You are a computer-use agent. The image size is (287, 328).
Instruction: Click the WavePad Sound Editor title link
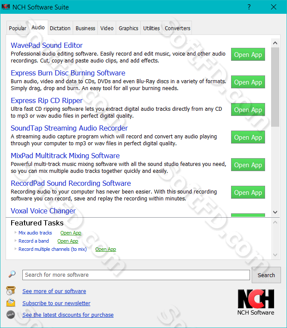pyautogui.click(x=46, y=45)
